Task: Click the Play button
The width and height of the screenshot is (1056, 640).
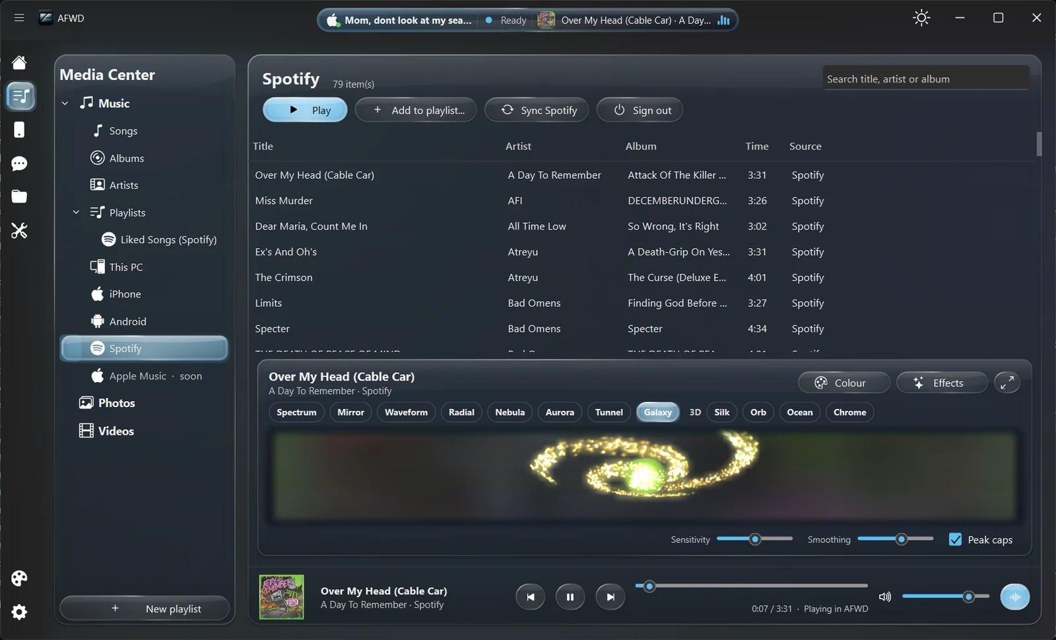Action: (305, 110)
